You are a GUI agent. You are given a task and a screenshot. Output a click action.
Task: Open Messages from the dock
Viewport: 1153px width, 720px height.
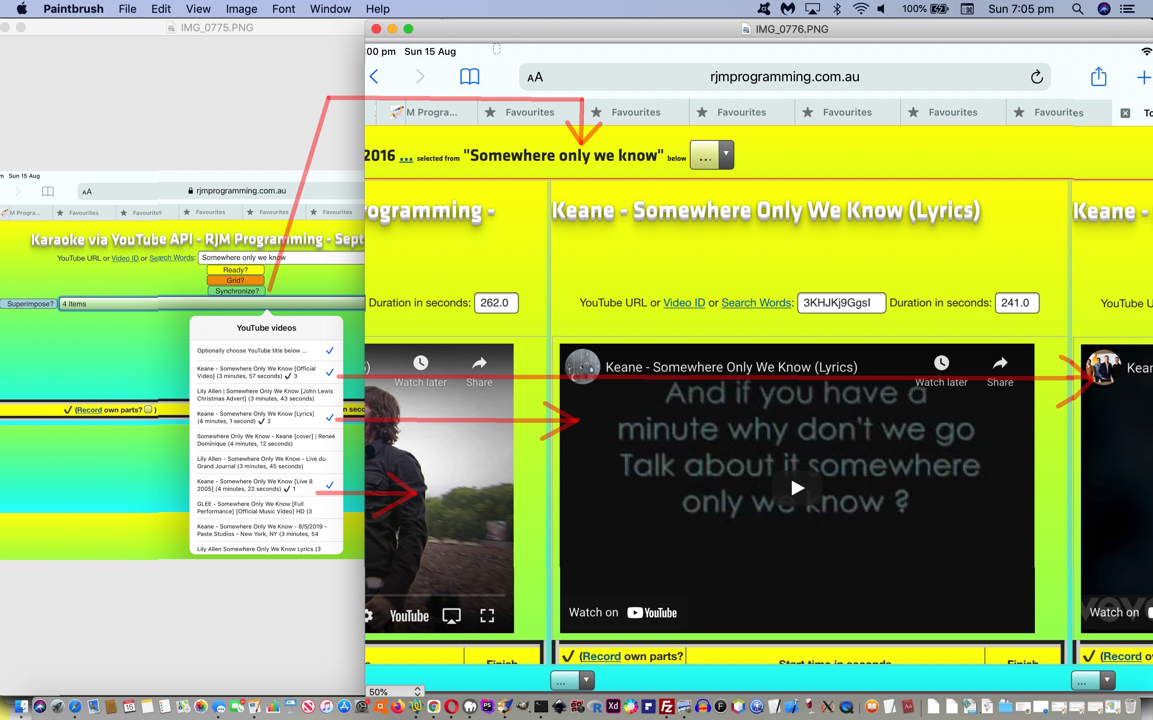[x=219, y=707]
